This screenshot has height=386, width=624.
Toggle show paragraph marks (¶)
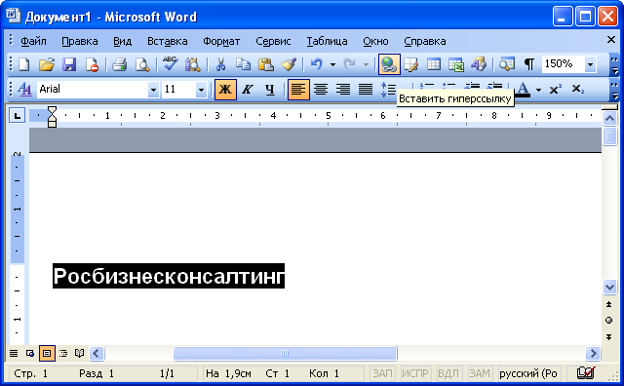coord(529,64)
